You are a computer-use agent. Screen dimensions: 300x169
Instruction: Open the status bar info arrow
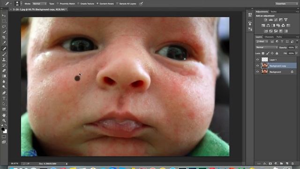pos(67,164)
